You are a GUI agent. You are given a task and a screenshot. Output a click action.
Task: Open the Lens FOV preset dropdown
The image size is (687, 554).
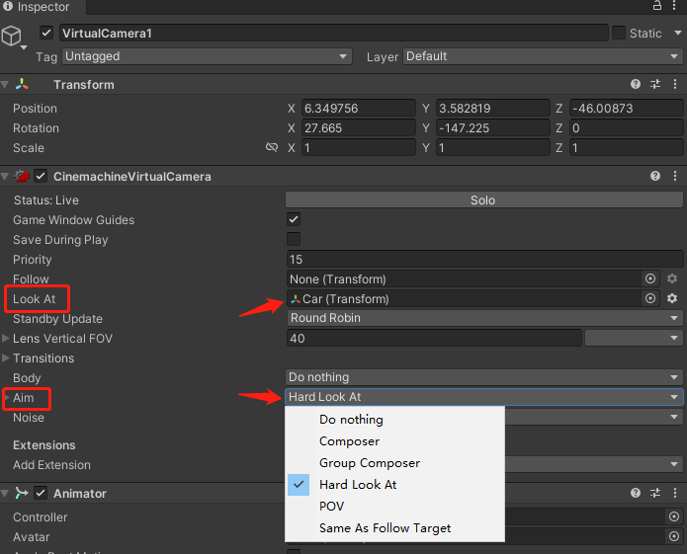pos(634,338)
